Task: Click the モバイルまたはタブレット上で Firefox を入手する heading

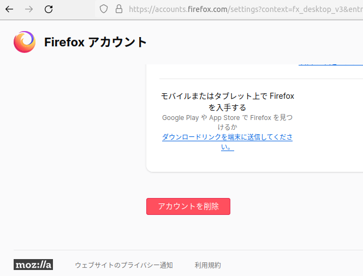Action: tap(227, 101)
